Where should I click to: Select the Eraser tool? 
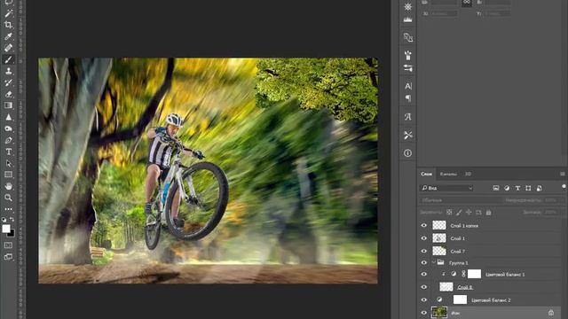pos(8,94)
